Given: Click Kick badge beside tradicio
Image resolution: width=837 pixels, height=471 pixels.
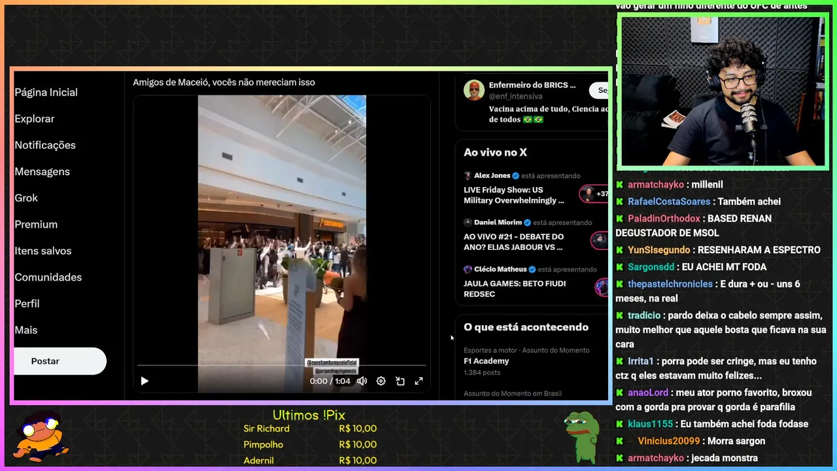Looking at the screenshot, I should pos(619,315).
